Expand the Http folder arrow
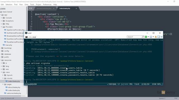179x100 pixels. [1, 24]
